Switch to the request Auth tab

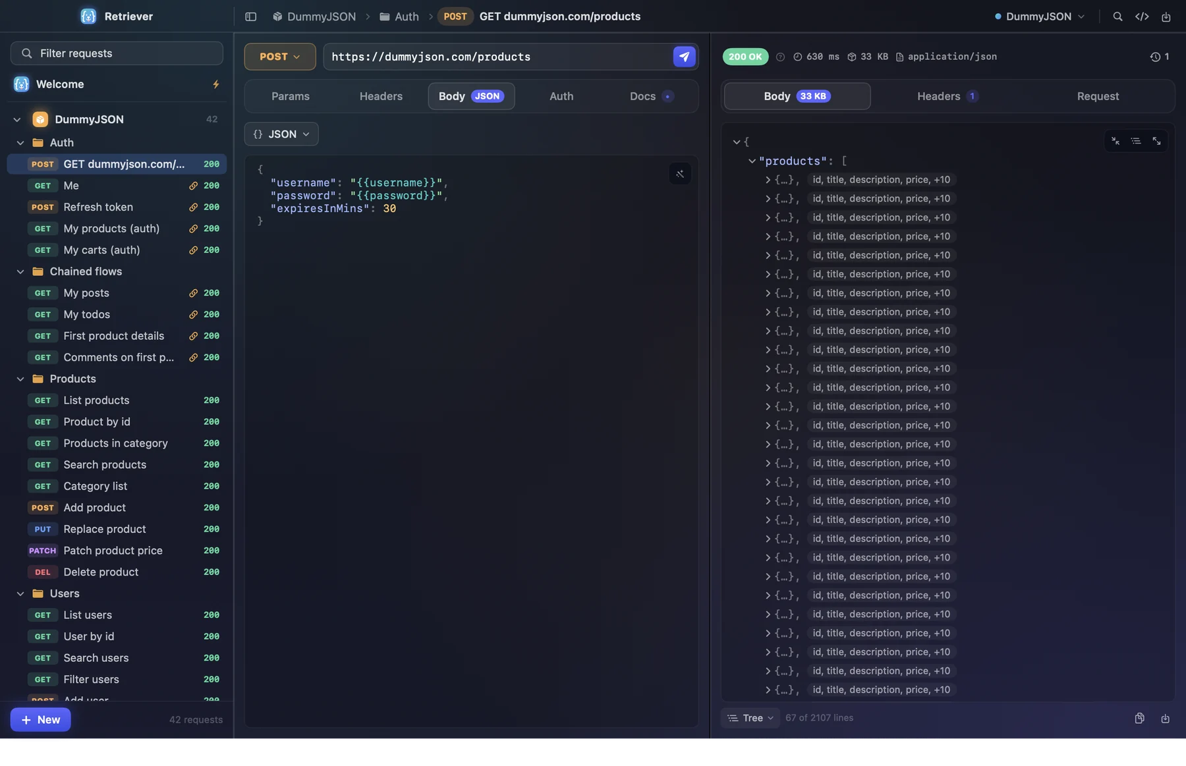pos(561,96)
